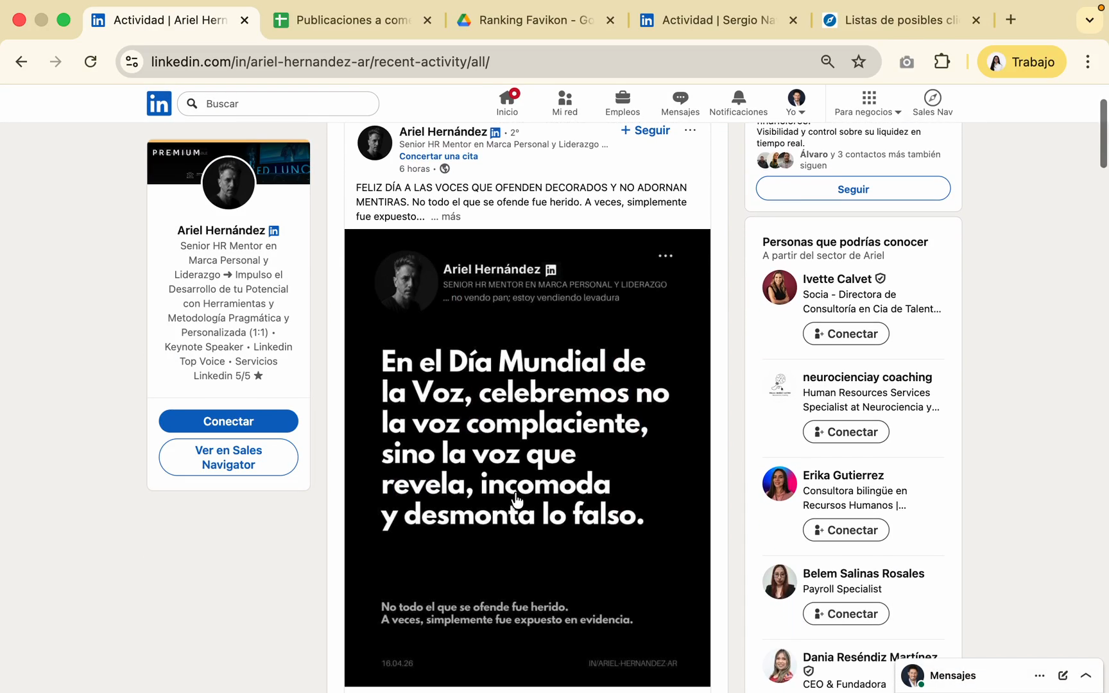Switch to Ranking Favikon tab
This screenshot has width=1109, height=693.
pos(535,20)
